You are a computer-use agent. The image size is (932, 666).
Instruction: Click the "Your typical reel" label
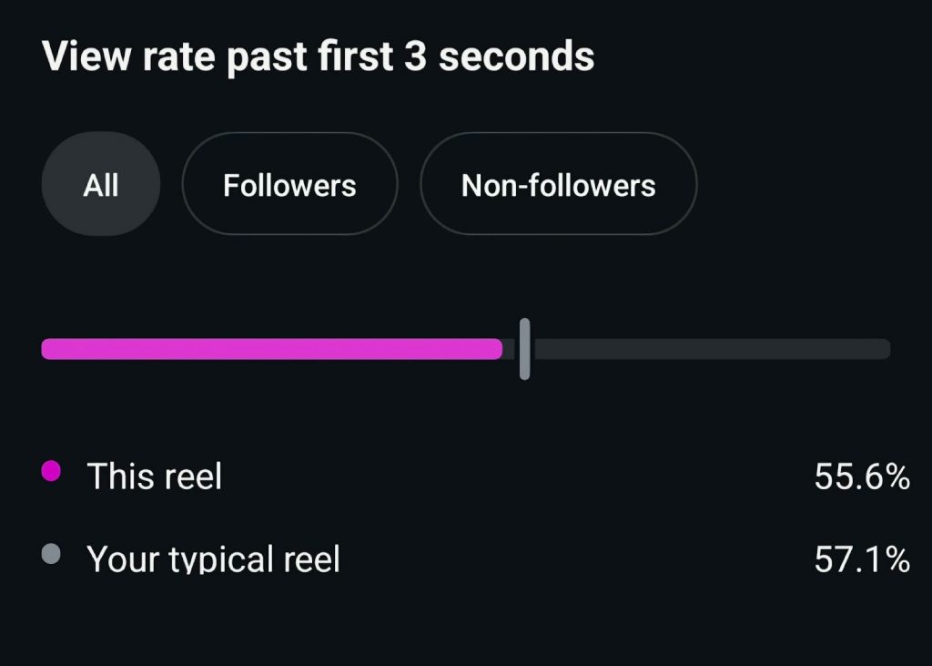pos(213,558)
